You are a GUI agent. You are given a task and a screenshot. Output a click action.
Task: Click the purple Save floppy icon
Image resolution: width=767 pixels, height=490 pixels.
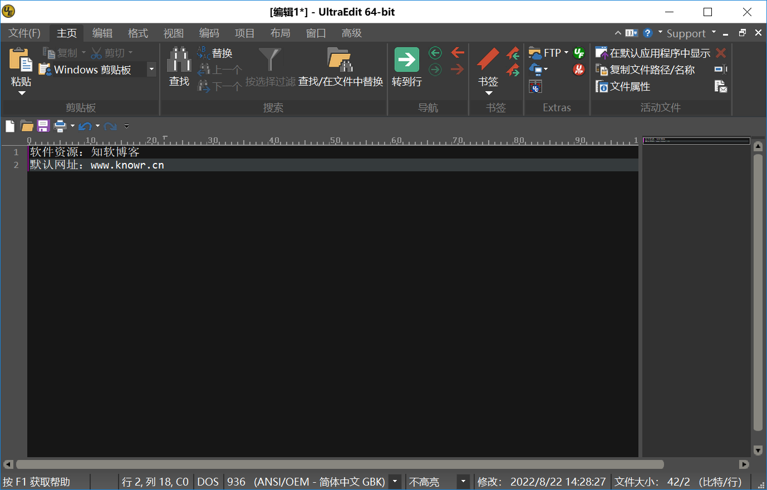tap(43, 126)
